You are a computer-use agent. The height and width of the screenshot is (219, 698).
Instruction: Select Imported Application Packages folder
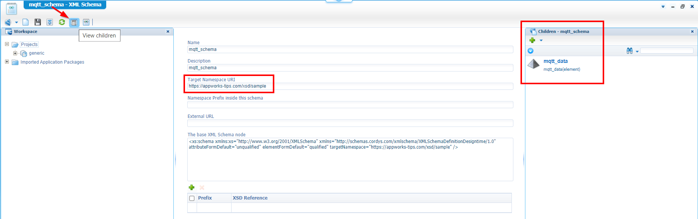pos(52,62)
